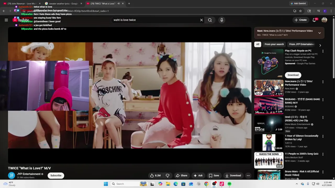Open JYP Entertainment channel avatar
This screenshot has height=188, width=335.
coord(12,175)
